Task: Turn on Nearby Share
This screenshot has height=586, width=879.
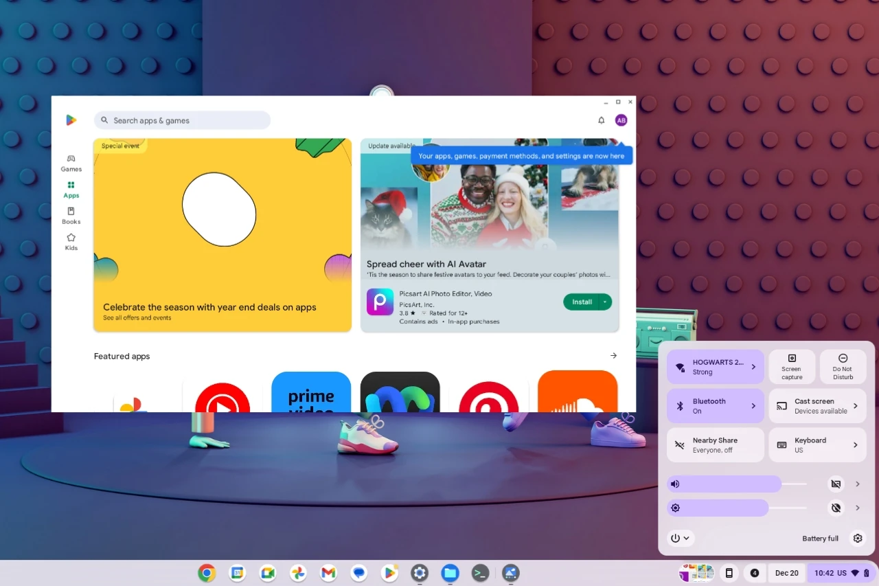Action: tap(716, 445)
